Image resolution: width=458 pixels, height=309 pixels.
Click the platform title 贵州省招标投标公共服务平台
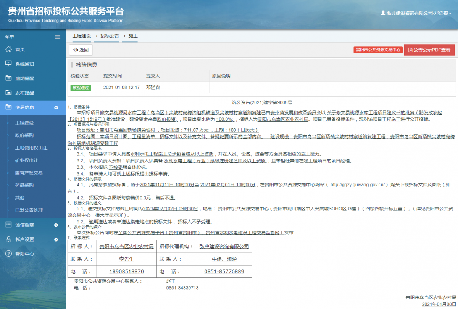click(x=66, y=11)
